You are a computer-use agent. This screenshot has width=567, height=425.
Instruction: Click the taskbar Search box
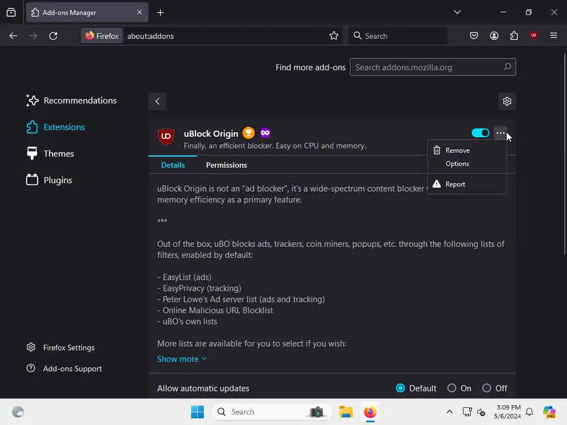click(271, 412)
